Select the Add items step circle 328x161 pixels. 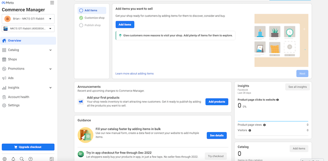(x=81, y=10)
